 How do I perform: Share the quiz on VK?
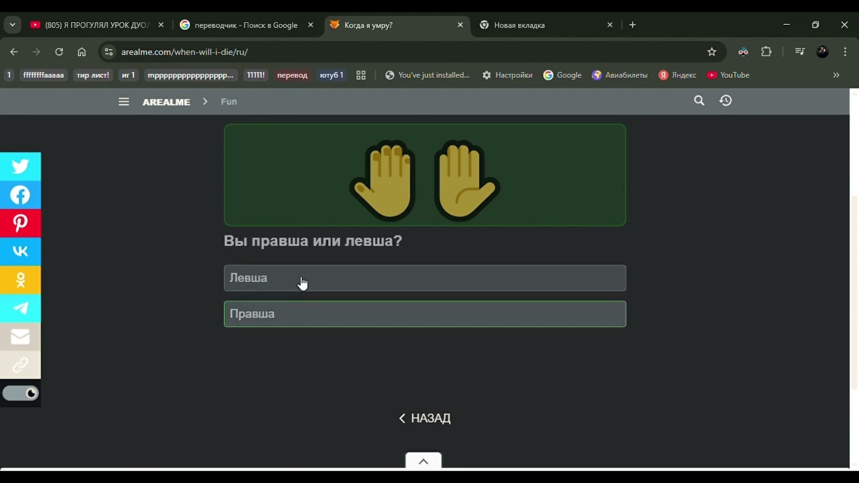click(x=20, y=252)
